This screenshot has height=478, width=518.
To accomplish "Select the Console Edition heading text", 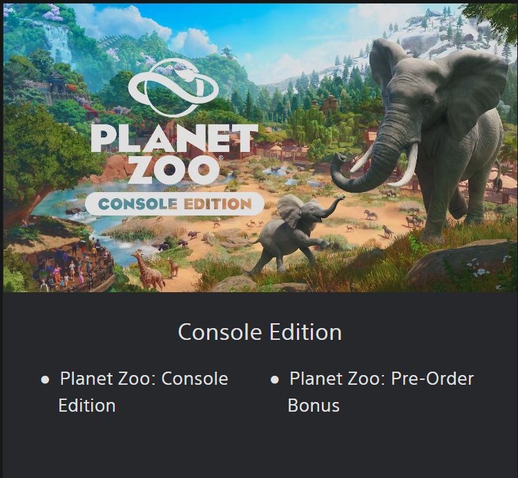I will [x=260, y=332].
